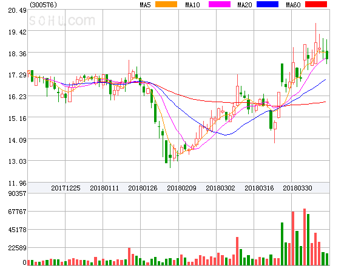The width and height of the screenshot is (364, 266).
Task: Select the MA60 legend label
Action: (293, 5)
